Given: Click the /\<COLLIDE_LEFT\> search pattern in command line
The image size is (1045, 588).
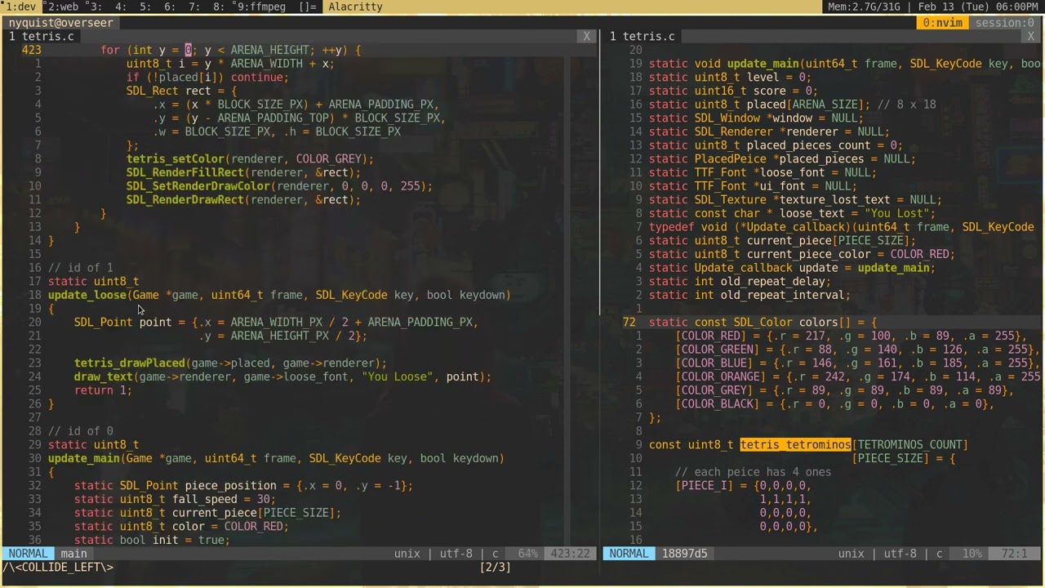Looking at the screenshot, I should pyautogui.click(x=58, y=567).
